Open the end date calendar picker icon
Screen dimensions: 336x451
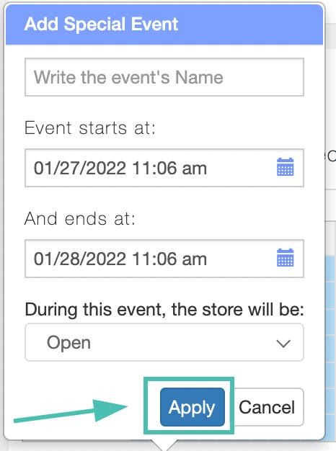click(x=285, y=258)
